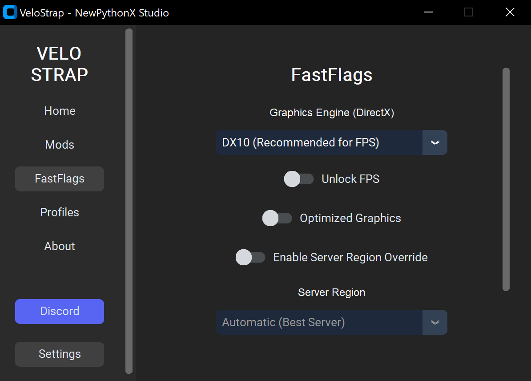Enable the Optimized Graphics switch
531x381 pixels.
coord(277,218)
